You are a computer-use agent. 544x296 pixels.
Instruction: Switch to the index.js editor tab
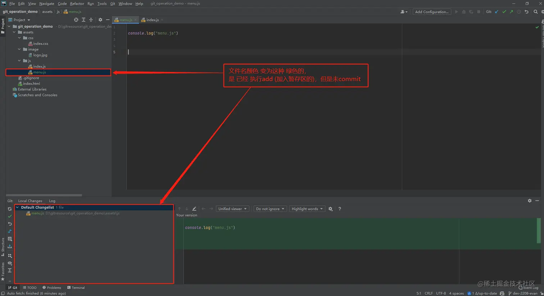click(153, 19)
